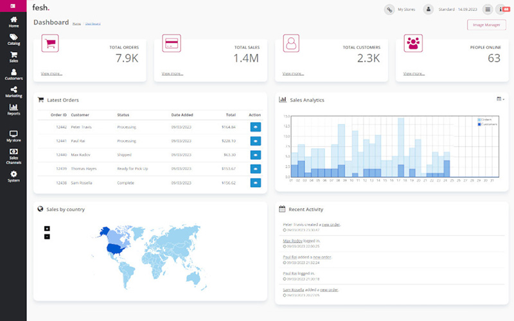The width and height of the screenshot is (514, 321).
Task: Open System settings in the sidebar
Action: [13, 177]
